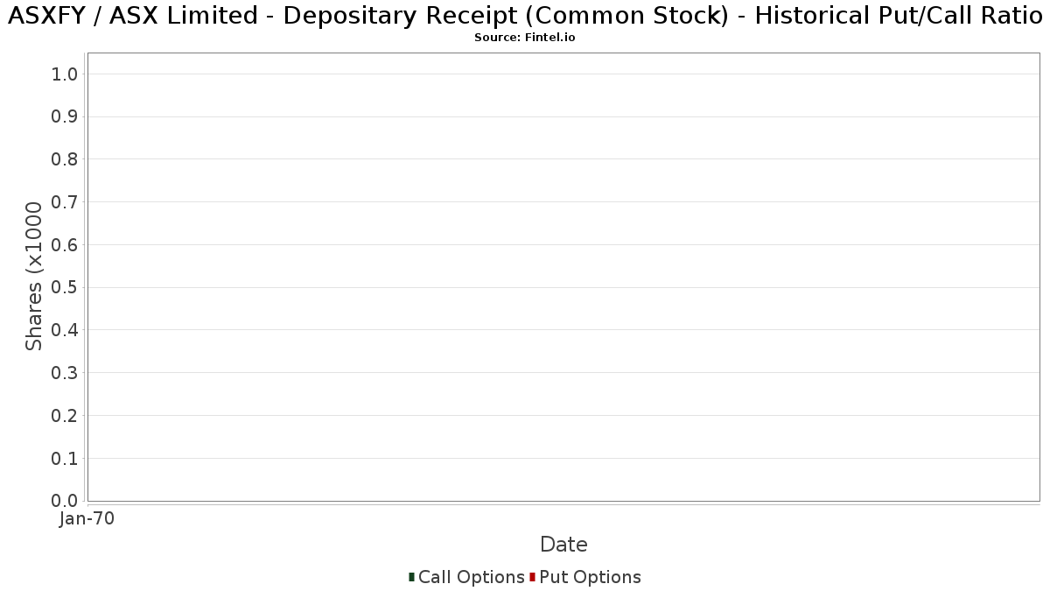Image resolution: width=1050 pixels, height=591 pixels.
Task: Select the 0.4 y-axis tick label
Action: [x=66, y=330]
